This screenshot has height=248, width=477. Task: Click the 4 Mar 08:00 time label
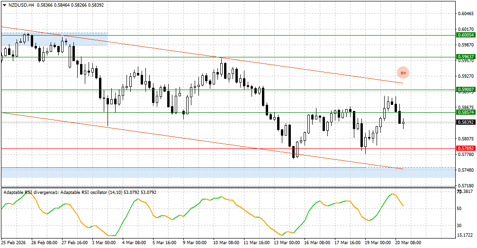pyautogui.click(x=134, y=243)
